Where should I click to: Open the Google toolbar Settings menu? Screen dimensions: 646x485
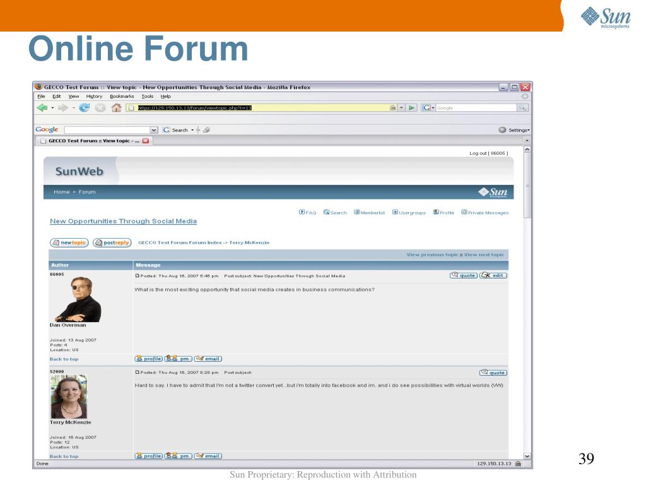click(x=514, y=130)
